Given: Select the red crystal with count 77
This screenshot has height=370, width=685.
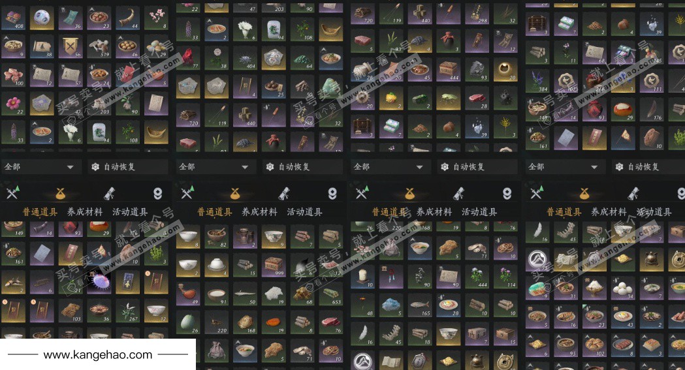Looking at the screenshot, I should 188,58.
